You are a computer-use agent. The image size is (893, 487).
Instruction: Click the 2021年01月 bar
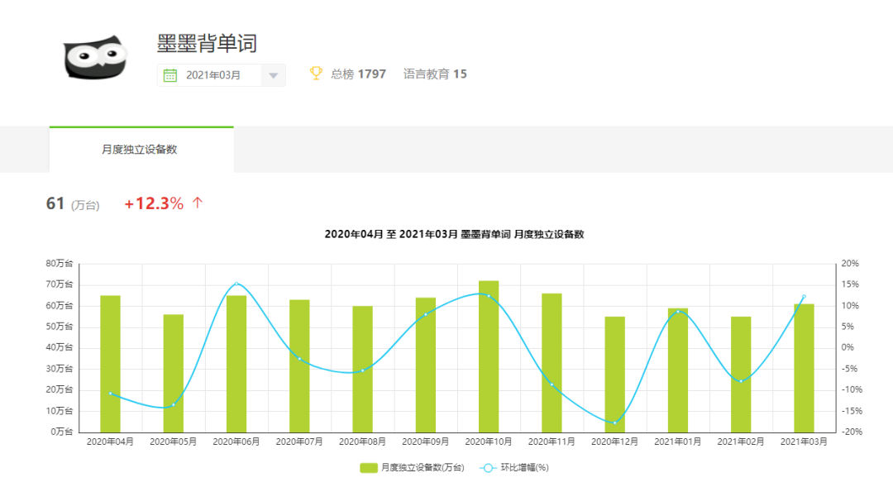pos(678,370)
